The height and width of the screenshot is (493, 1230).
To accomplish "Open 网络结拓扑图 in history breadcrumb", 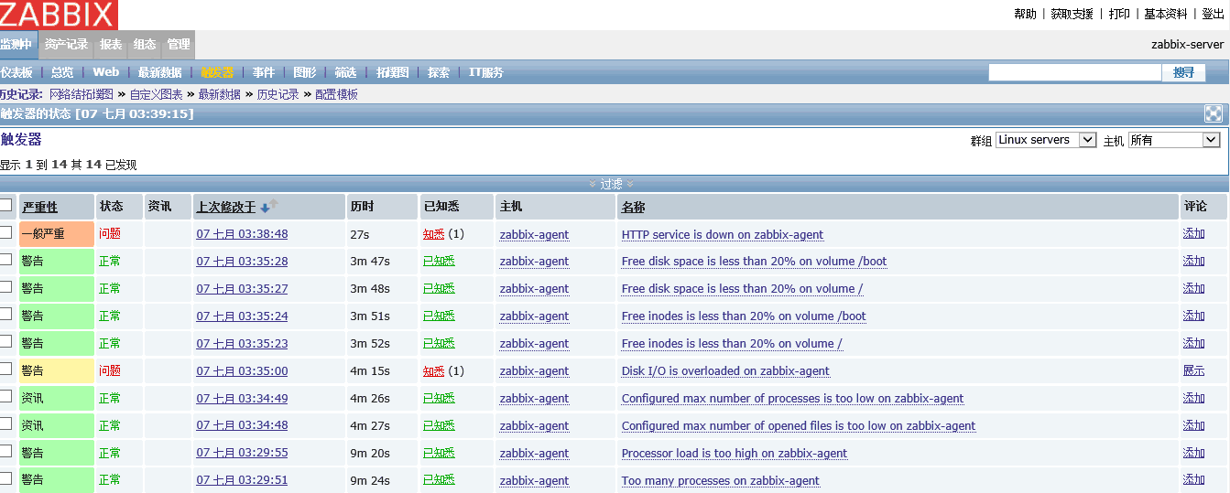I will point(82,94).
